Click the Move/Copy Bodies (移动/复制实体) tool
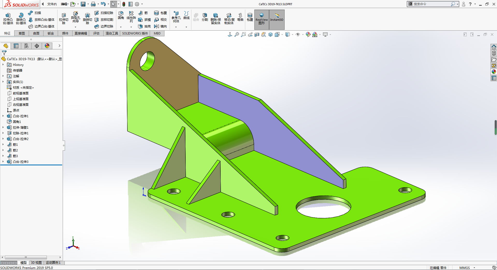This screenshot has width=497, height=270. [x=229, y=19]
